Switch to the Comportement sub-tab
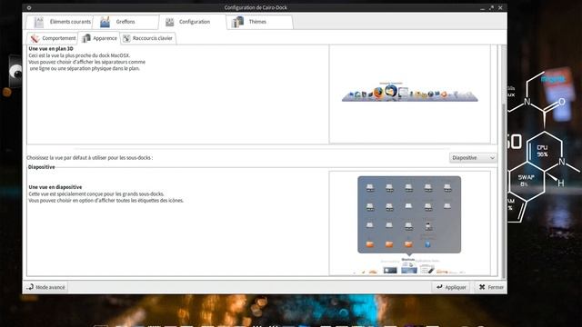The height and width of the screenshot is (327, 582). click(x=53, y=38)
